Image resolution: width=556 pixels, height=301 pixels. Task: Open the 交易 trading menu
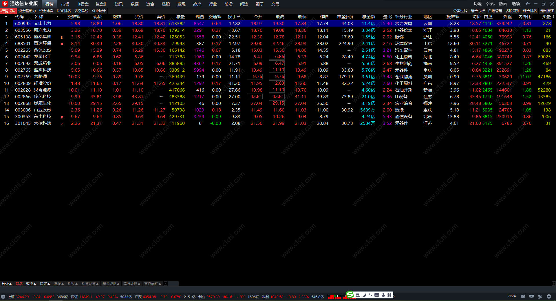(275, 4)
